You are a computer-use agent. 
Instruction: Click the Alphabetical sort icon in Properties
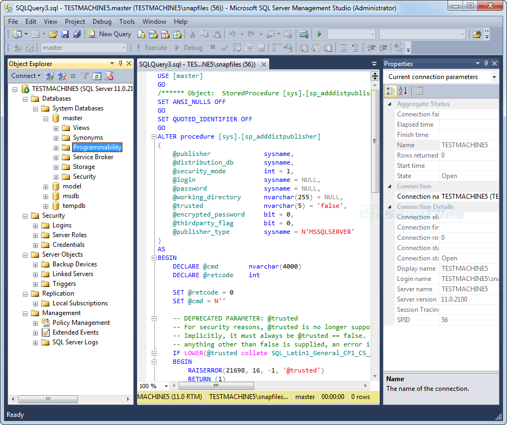pyautogui.click(x=403, y=90)
